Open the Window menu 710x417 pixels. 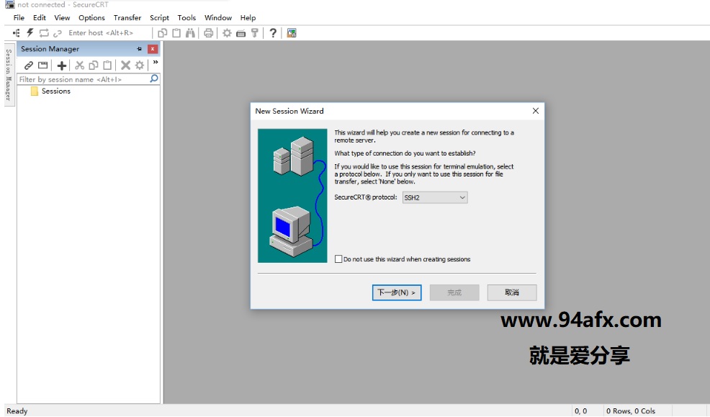(x=217, y=18)
